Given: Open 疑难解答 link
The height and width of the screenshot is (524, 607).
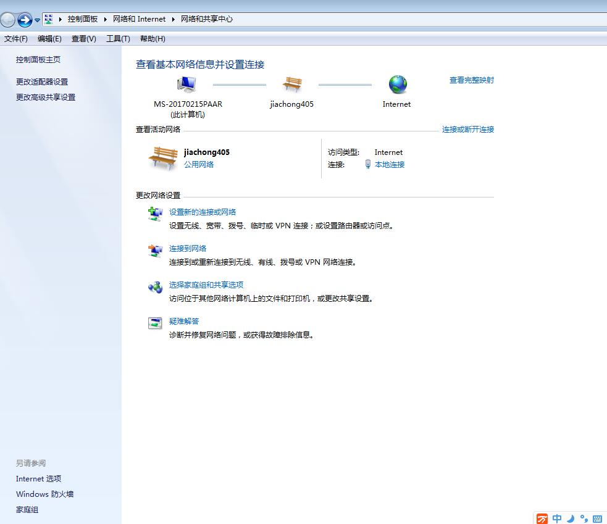Looking at the screenshot, I should 184,321.
